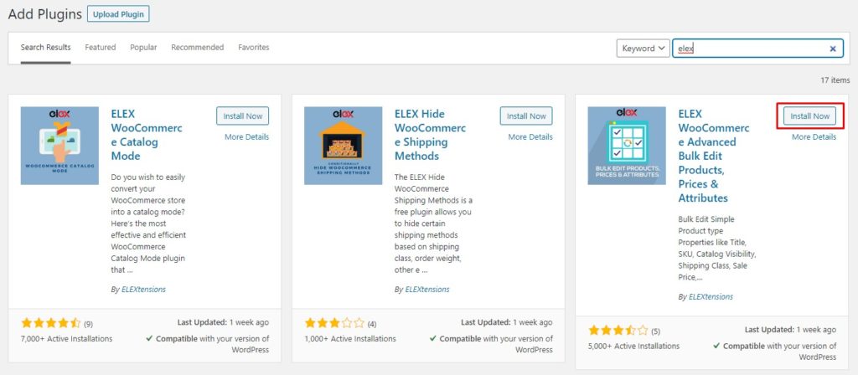Click the compatible checkmark under Bulk Edit Products

[716, 346]
